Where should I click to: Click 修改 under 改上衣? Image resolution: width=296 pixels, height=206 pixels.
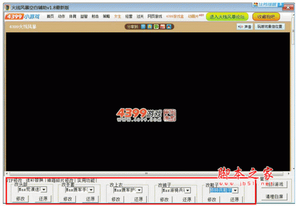pos(116,199)
